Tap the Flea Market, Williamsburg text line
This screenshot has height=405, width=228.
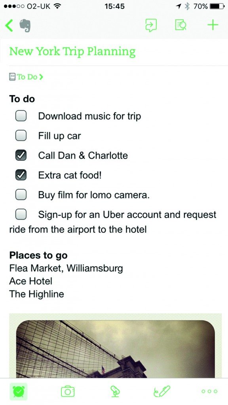(66, 268)
